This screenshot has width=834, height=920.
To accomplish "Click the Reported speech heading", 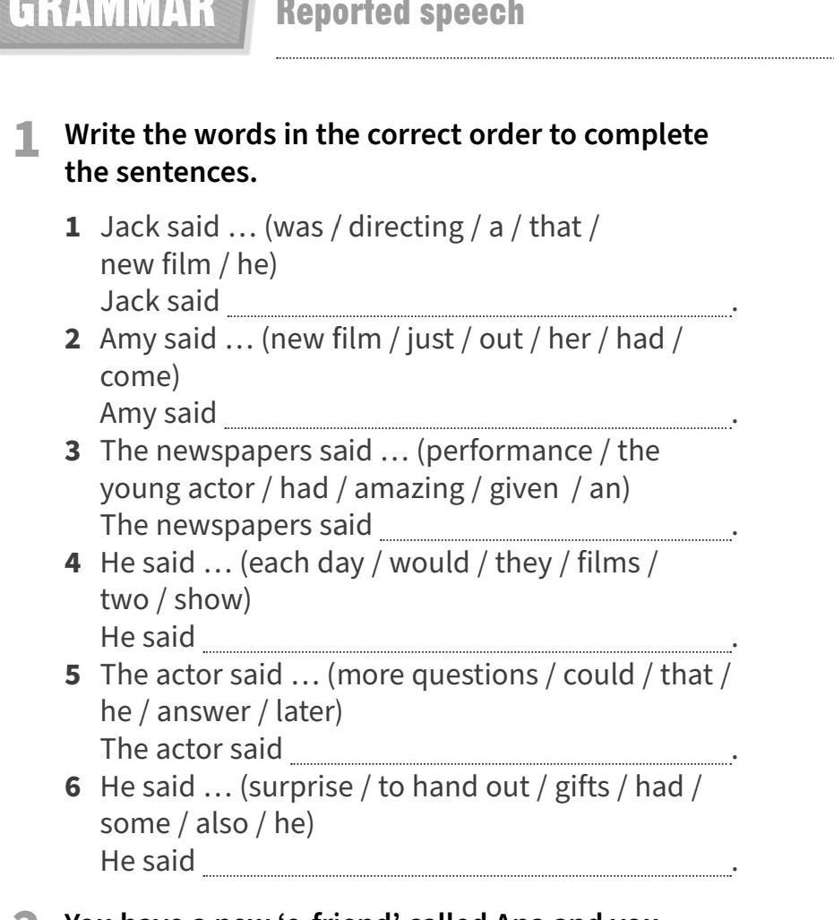I will click(x=400, y=14).
